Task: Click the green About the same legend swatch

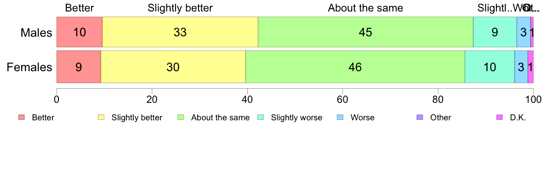Action: 181,118
